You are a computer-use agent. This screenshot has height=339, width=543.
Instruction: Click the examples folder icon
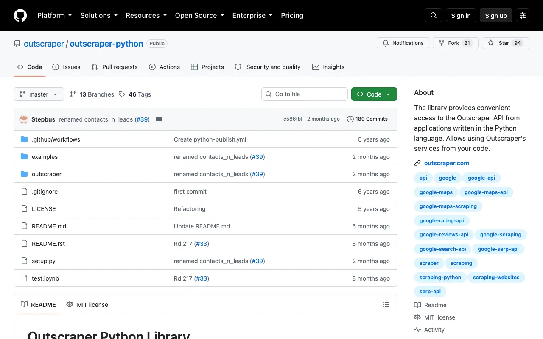tap(24, 157)
